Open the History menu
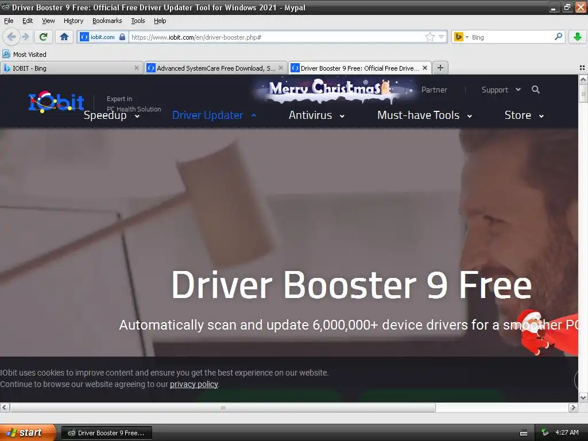The image size is (588, 441). pyautogui.click(x=73, y=21)
